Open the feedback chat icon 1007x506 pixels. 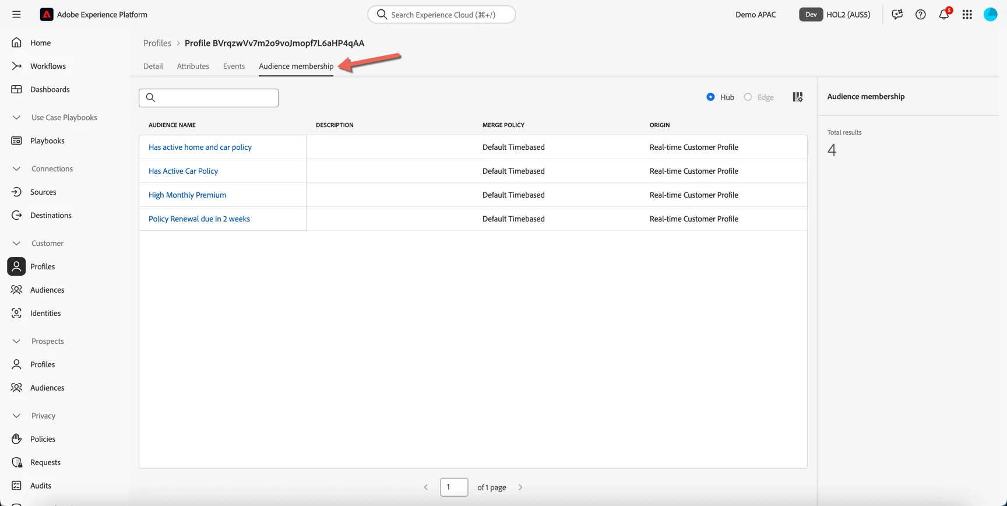point(897,15)
